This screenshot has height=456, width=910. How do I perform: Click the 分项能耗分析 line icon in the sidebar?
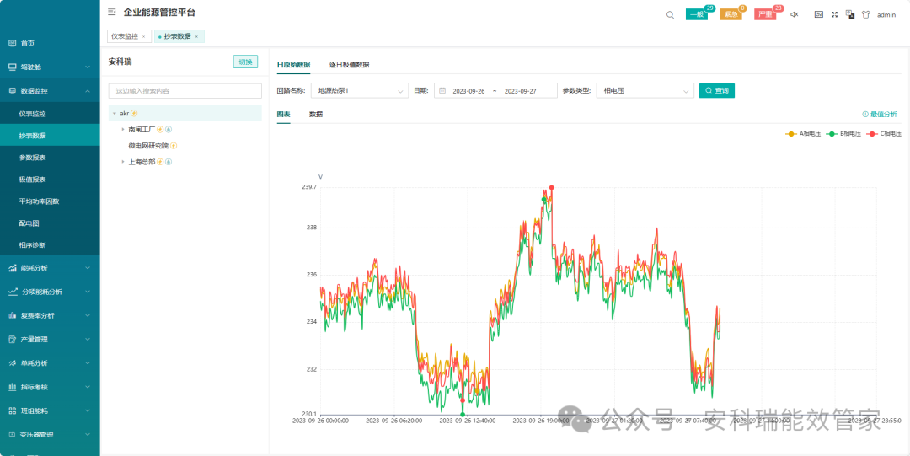coord(12,292)
